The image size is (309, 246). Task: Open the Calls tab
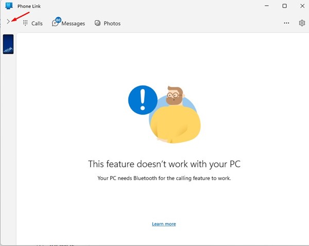click(33, 23)
